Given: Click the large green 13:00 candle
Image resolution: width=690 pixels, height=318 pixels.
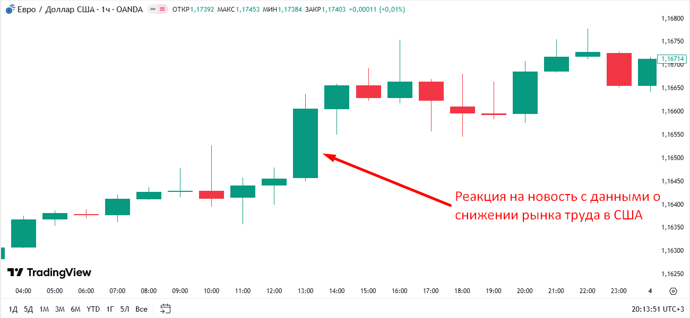Looking at the screenshot, I should point(305,143).
